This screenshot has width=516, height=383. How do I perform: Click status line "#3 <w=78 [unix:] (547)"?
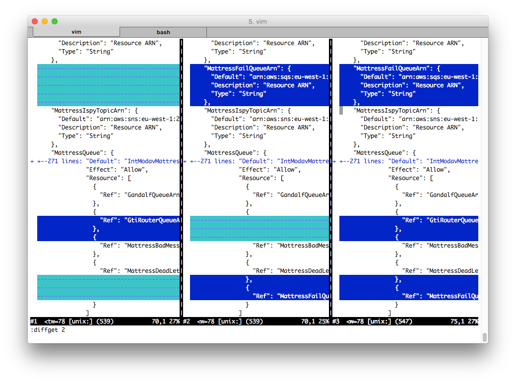tap(372, 321)
